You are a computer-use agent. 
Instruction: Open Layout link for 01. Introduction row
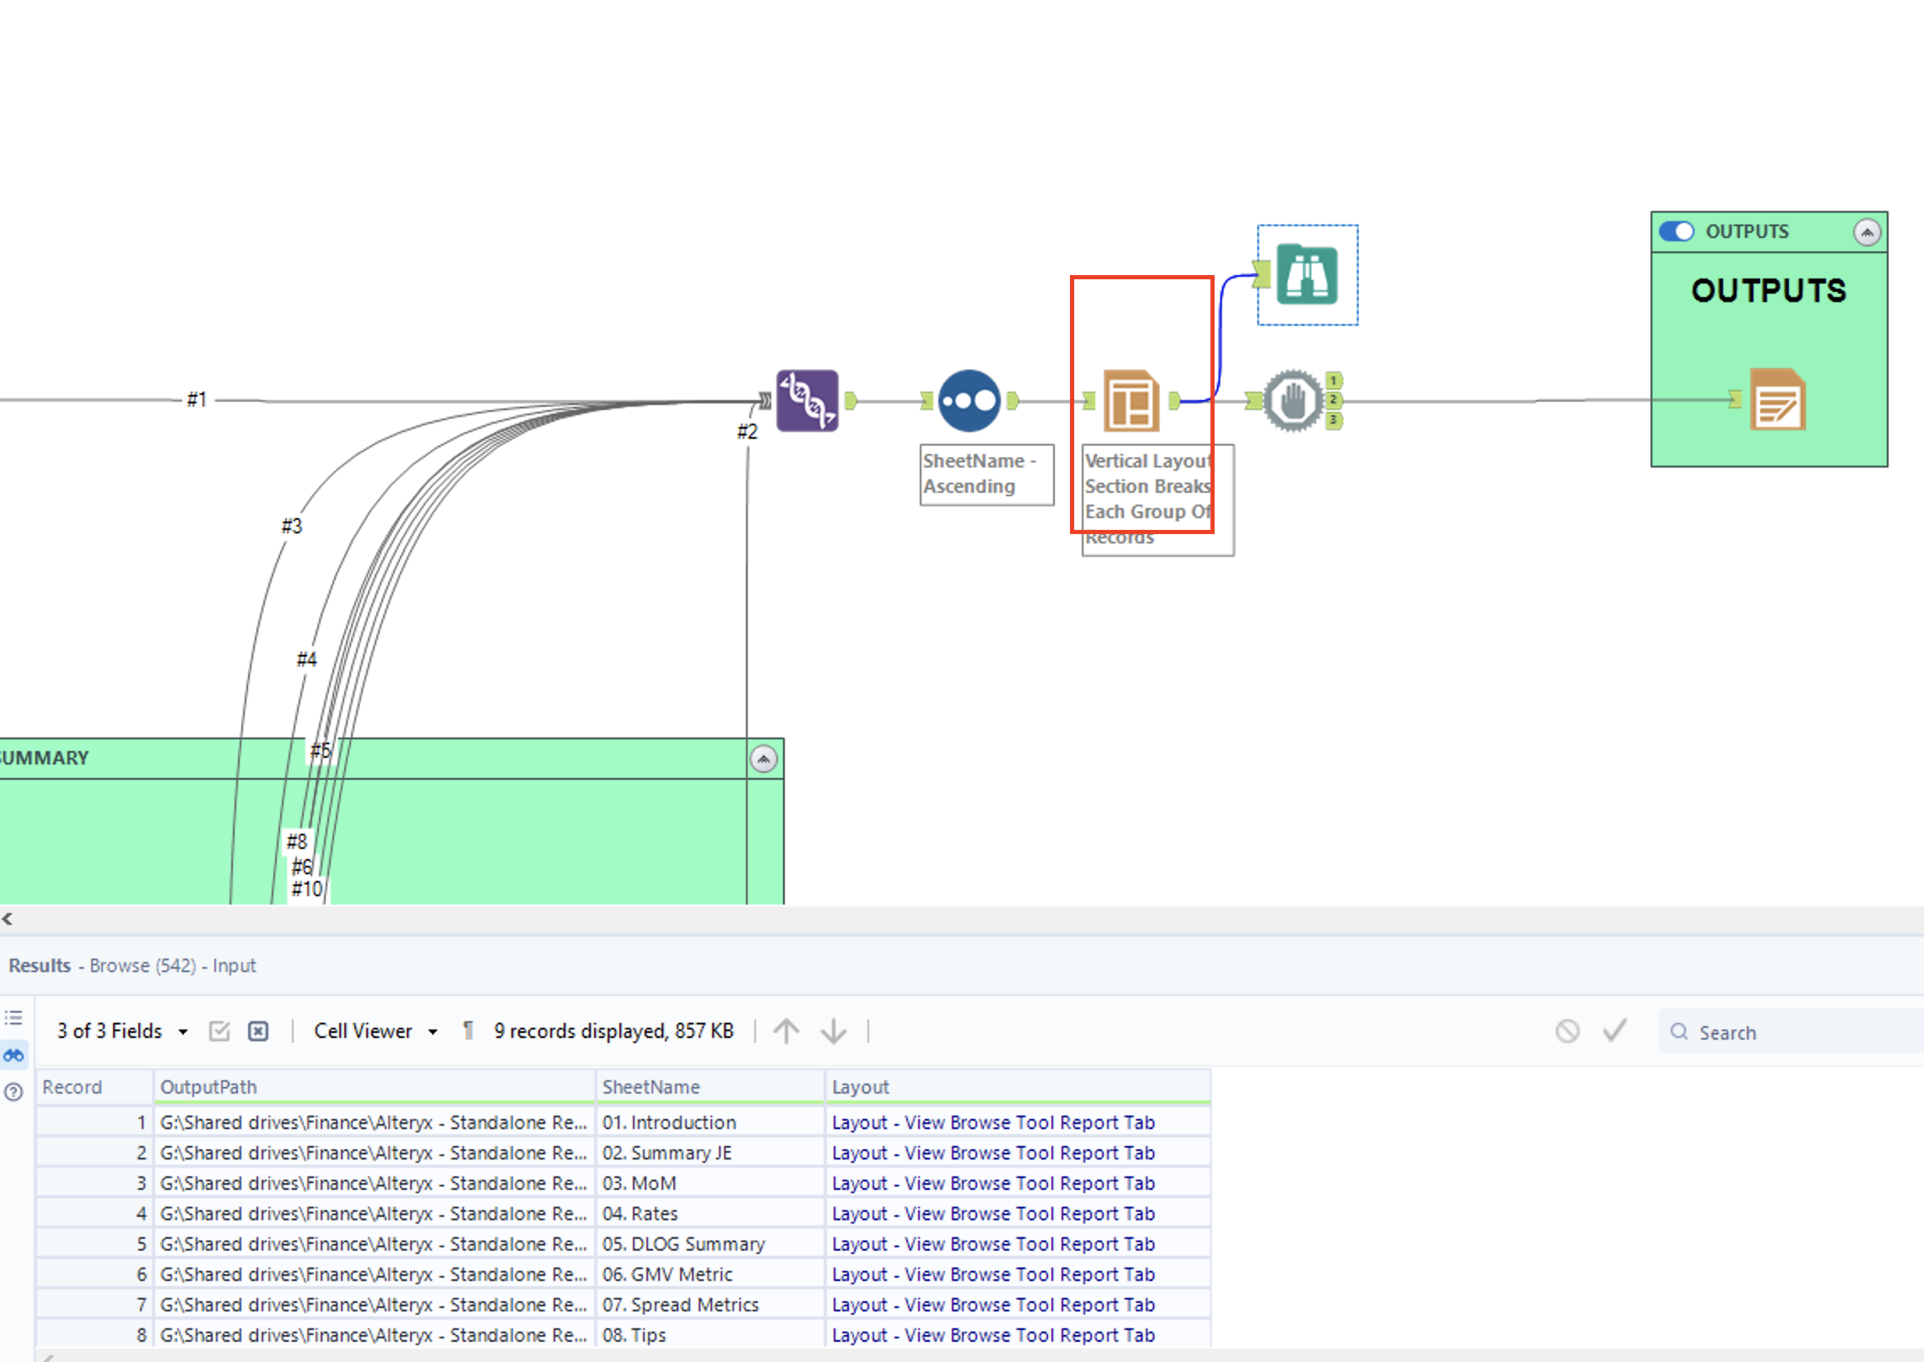coord(992,1122)
